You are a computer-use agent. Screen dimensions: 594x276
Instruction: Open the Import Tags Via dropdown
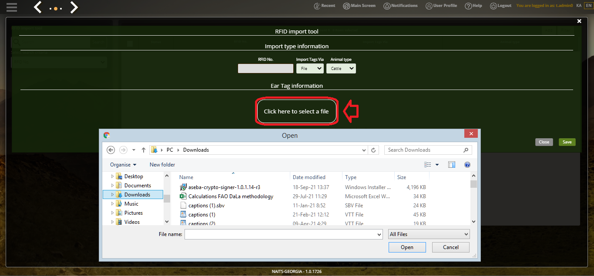pos(310,68)
